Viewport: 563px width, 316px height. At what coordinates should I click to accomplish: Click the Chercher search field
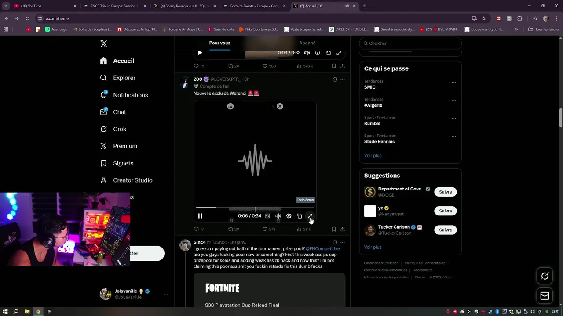[410, 43]
